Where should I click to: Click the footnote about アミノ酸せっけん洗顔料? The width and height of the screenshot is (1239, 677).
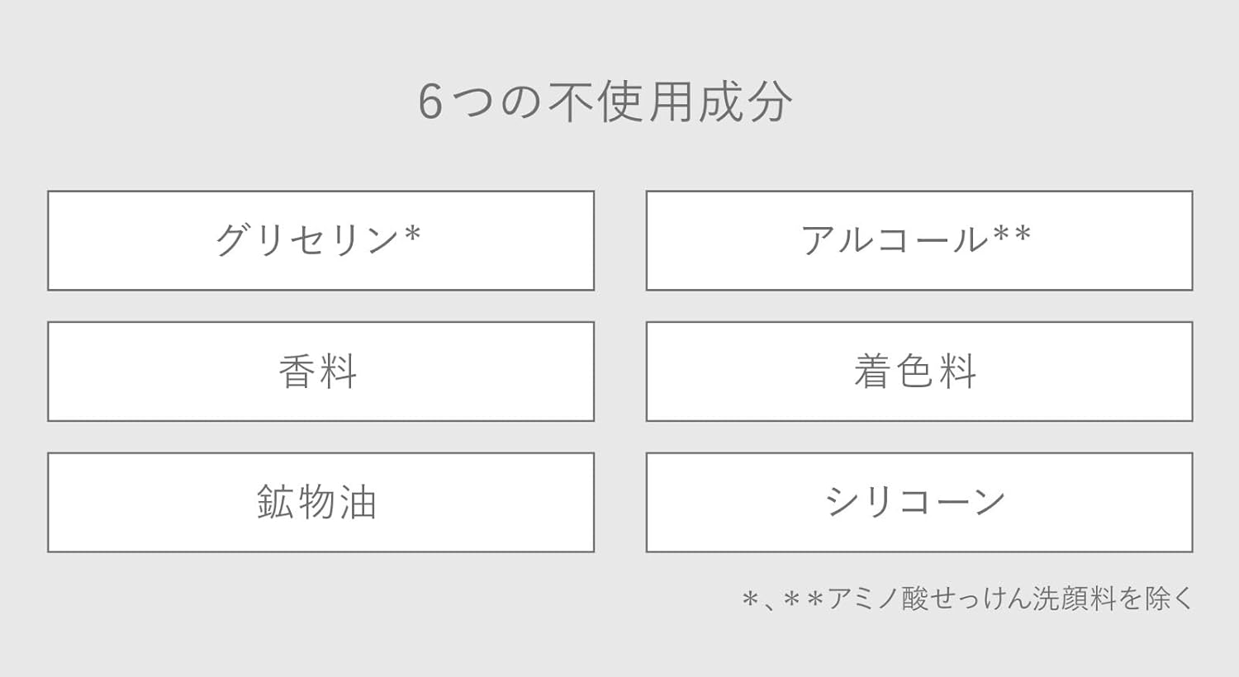[967, 599]
